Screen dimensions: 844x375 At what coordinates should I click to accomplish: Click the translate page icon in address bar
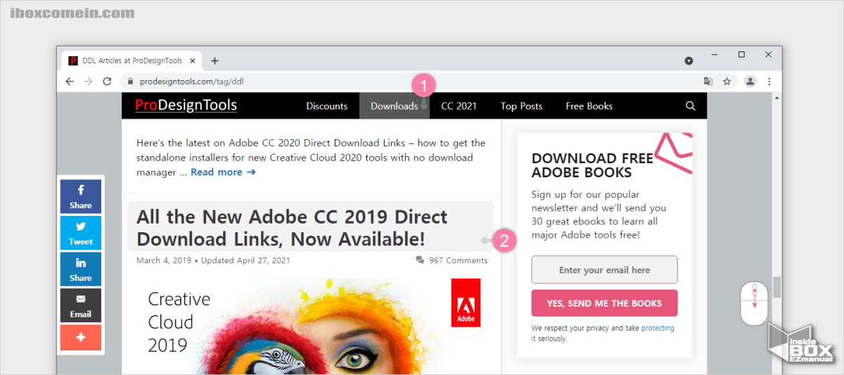click(x=708, y=82)
